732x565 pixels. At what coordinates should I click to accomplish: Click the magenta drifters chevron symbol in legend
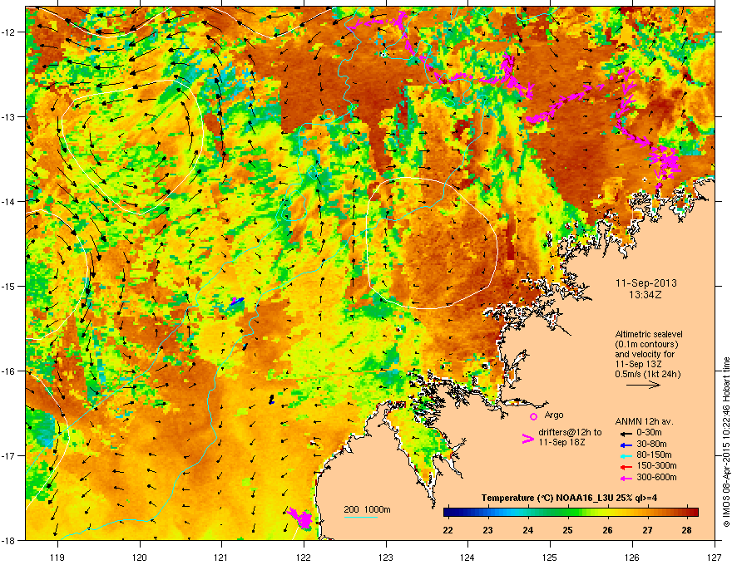[x=527, y=439]
